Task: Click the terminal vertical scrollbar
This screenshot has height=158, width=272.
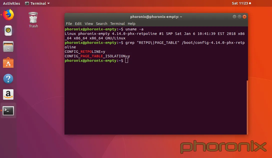Action: 247,107
